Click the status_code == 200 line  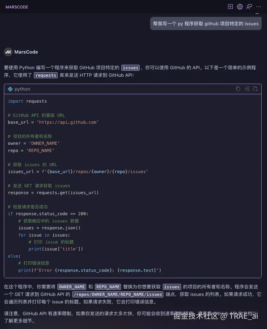point(48,214)
